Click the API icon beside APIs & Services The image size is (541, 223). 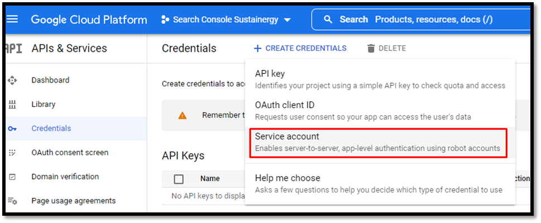click(x=14, y=49)
